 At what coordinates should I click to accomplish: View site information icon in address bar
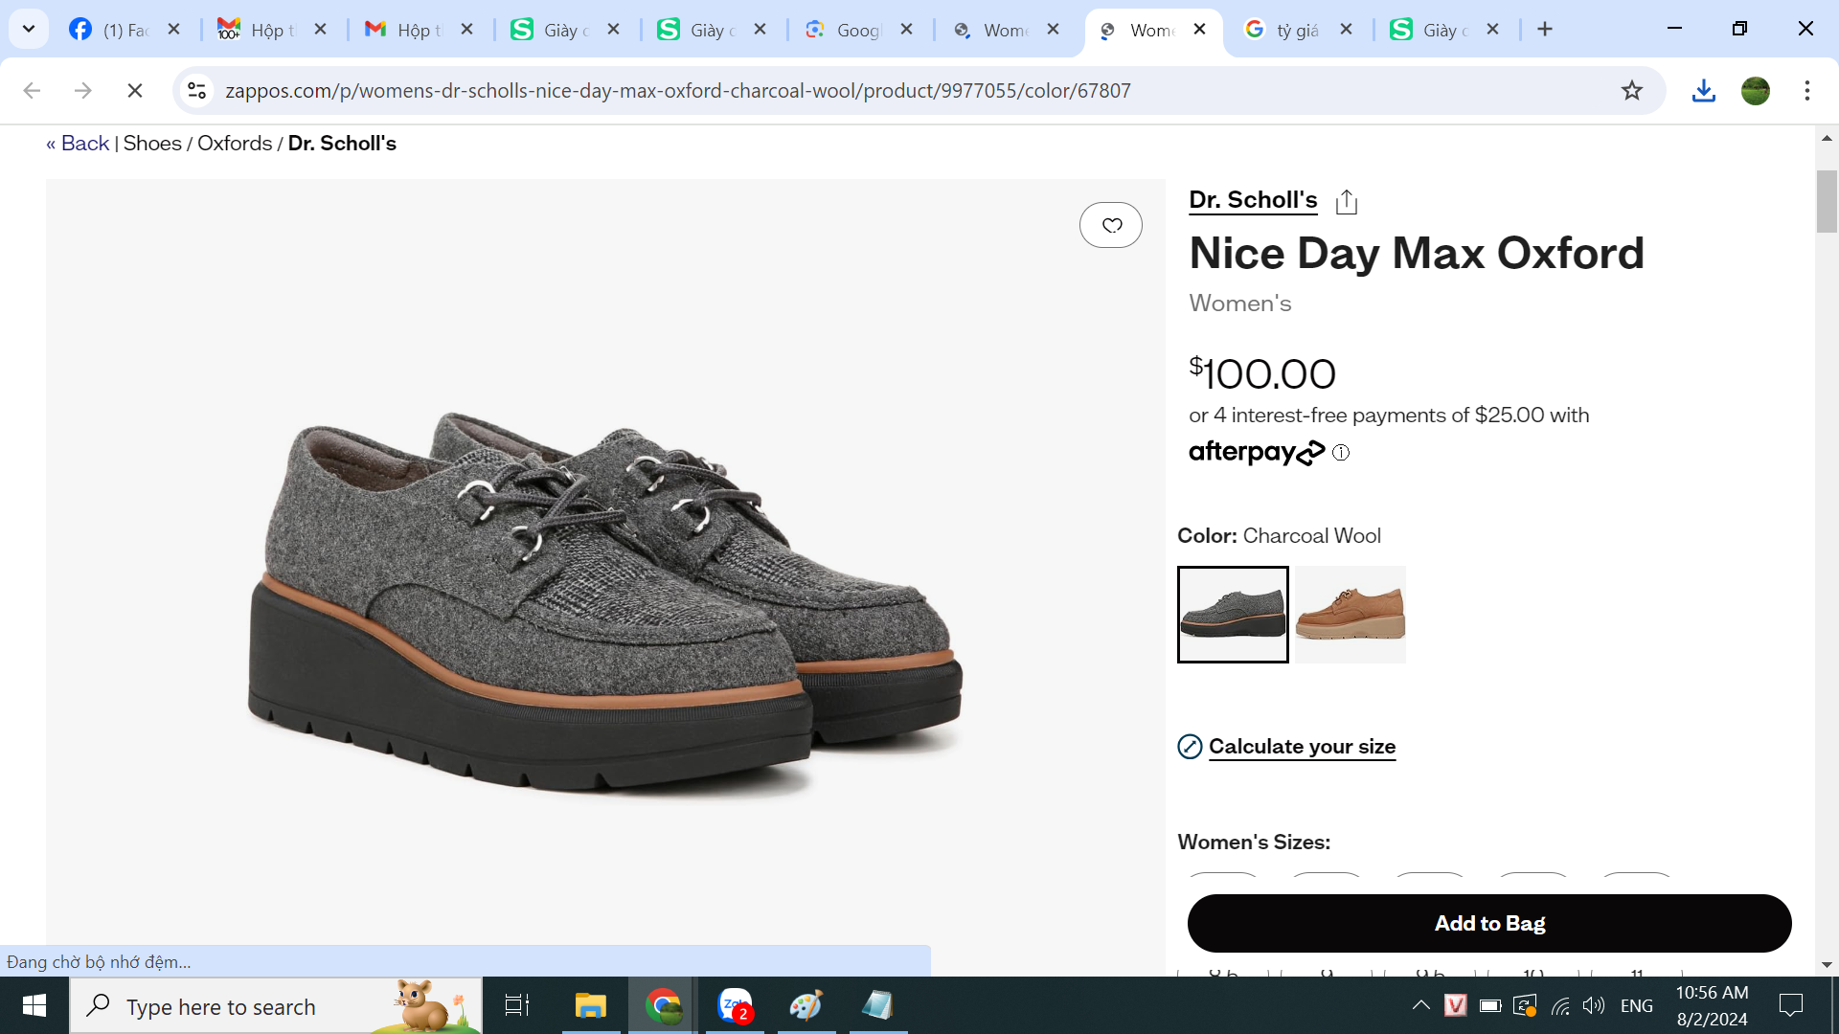[x=196, y=91]
